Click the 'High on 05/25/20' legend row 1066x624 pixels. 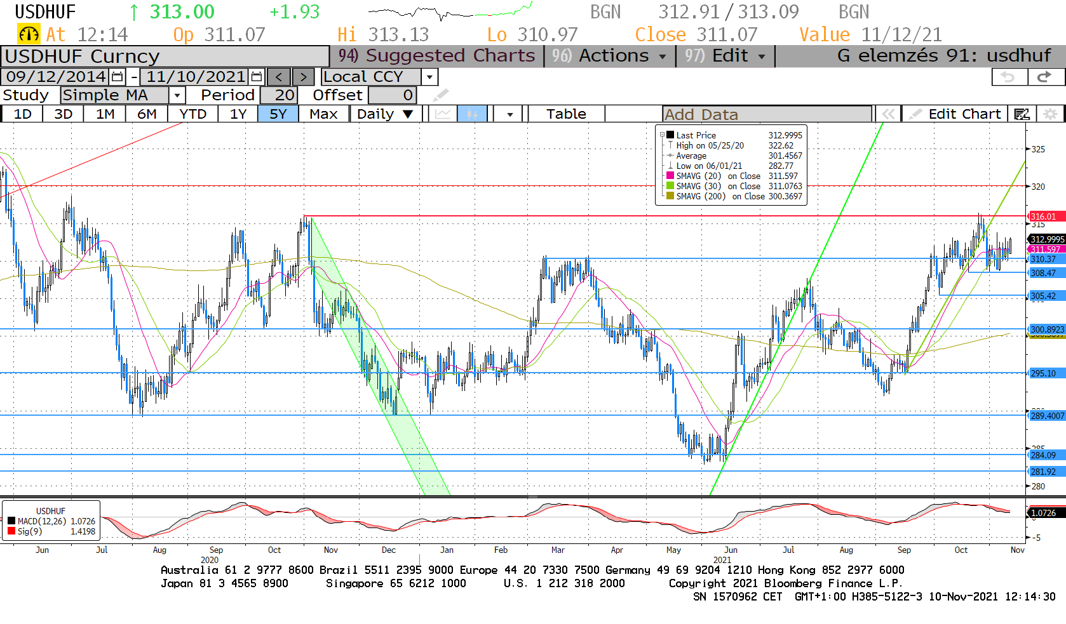tap(734, 145)
